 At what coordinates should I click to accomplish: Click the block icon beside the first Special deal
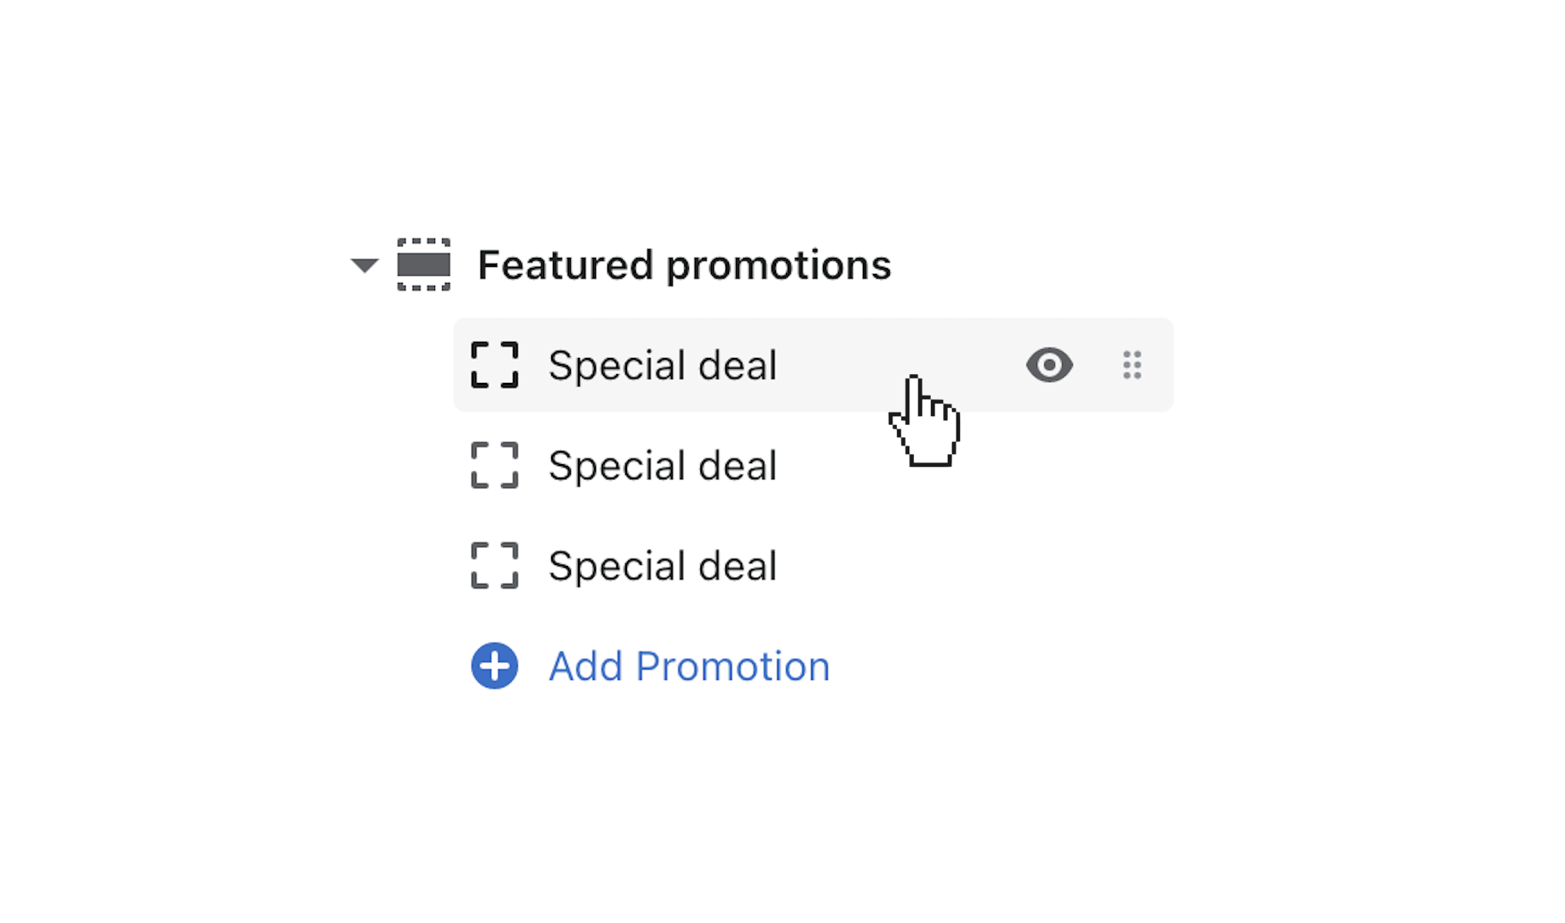[x=493, y=365]
